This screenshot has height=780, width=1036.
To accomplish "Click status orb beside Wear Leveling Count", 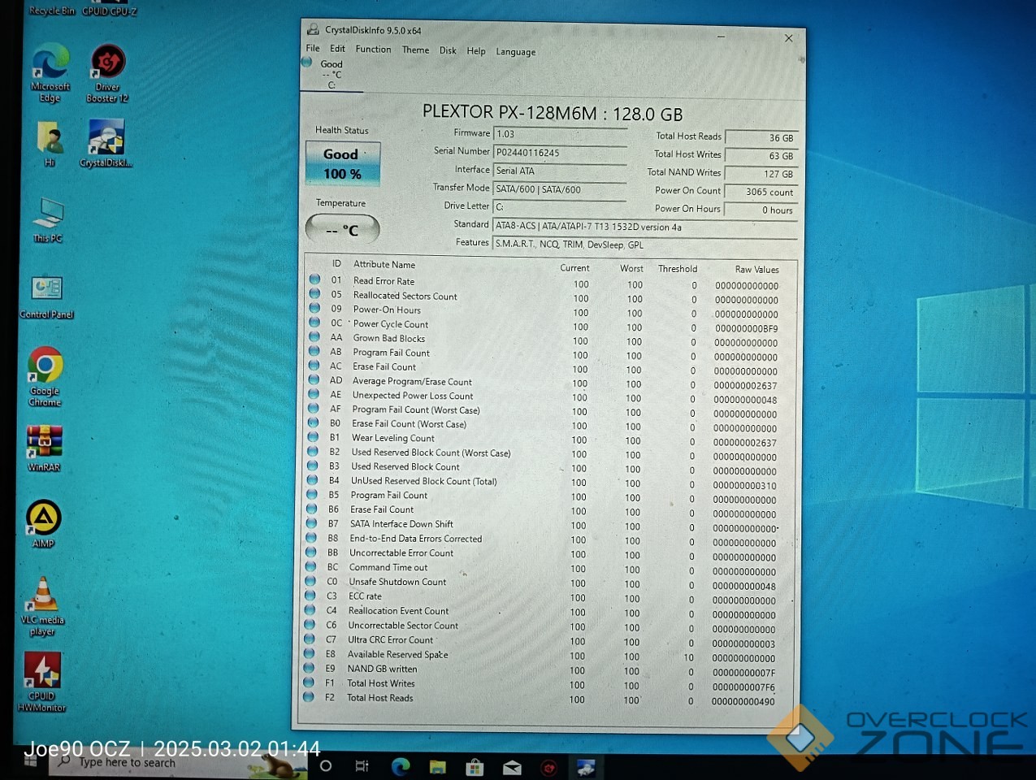I will click(313, 437).
